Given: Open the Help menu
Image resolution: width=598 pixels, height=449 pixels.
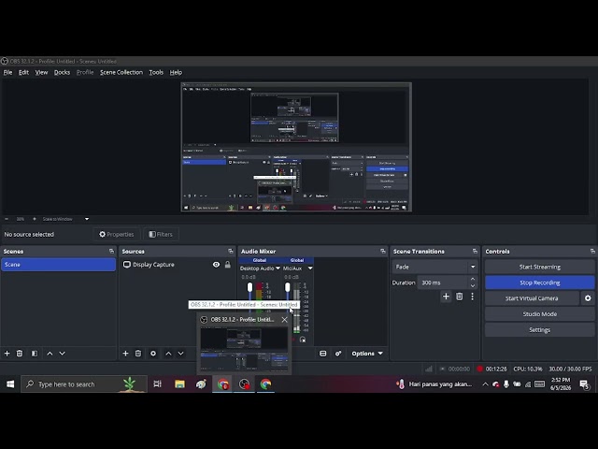Looking at the screenshot, I should (176, 72).
